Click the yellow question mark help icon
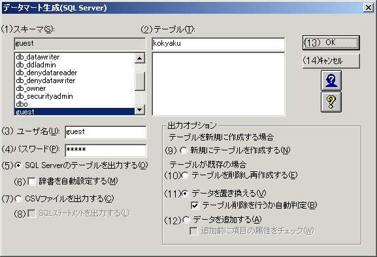Image resolution: width=377 pixels, height=257 pixels. click(x=331, y=102)
